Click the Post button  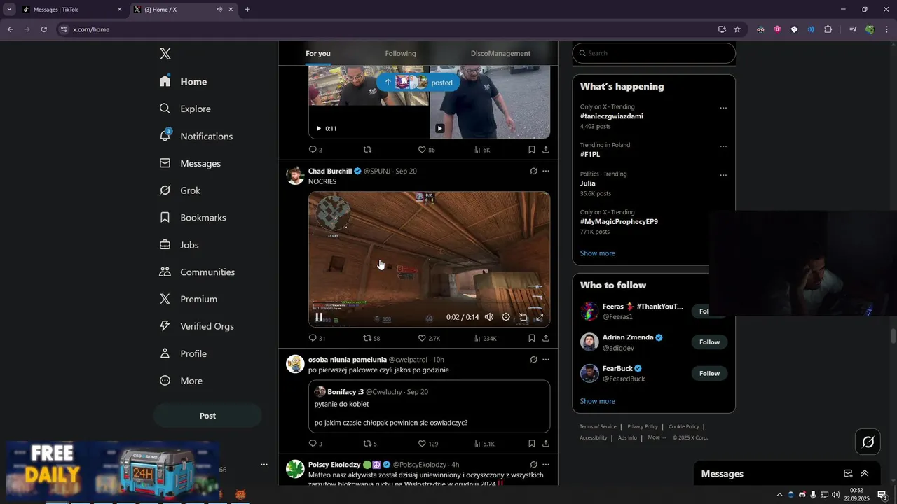[207, 416]
